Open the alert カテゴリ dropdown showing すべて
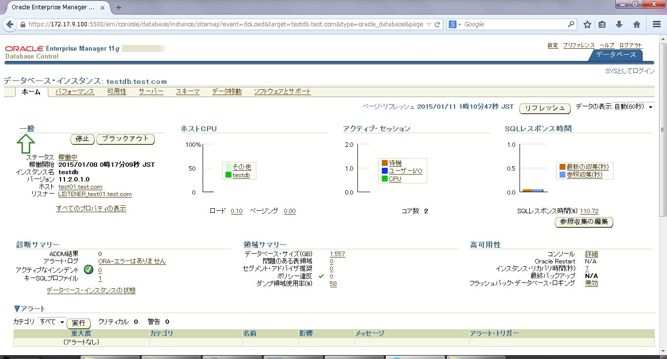The image size is (667, 359). [51, 321]
